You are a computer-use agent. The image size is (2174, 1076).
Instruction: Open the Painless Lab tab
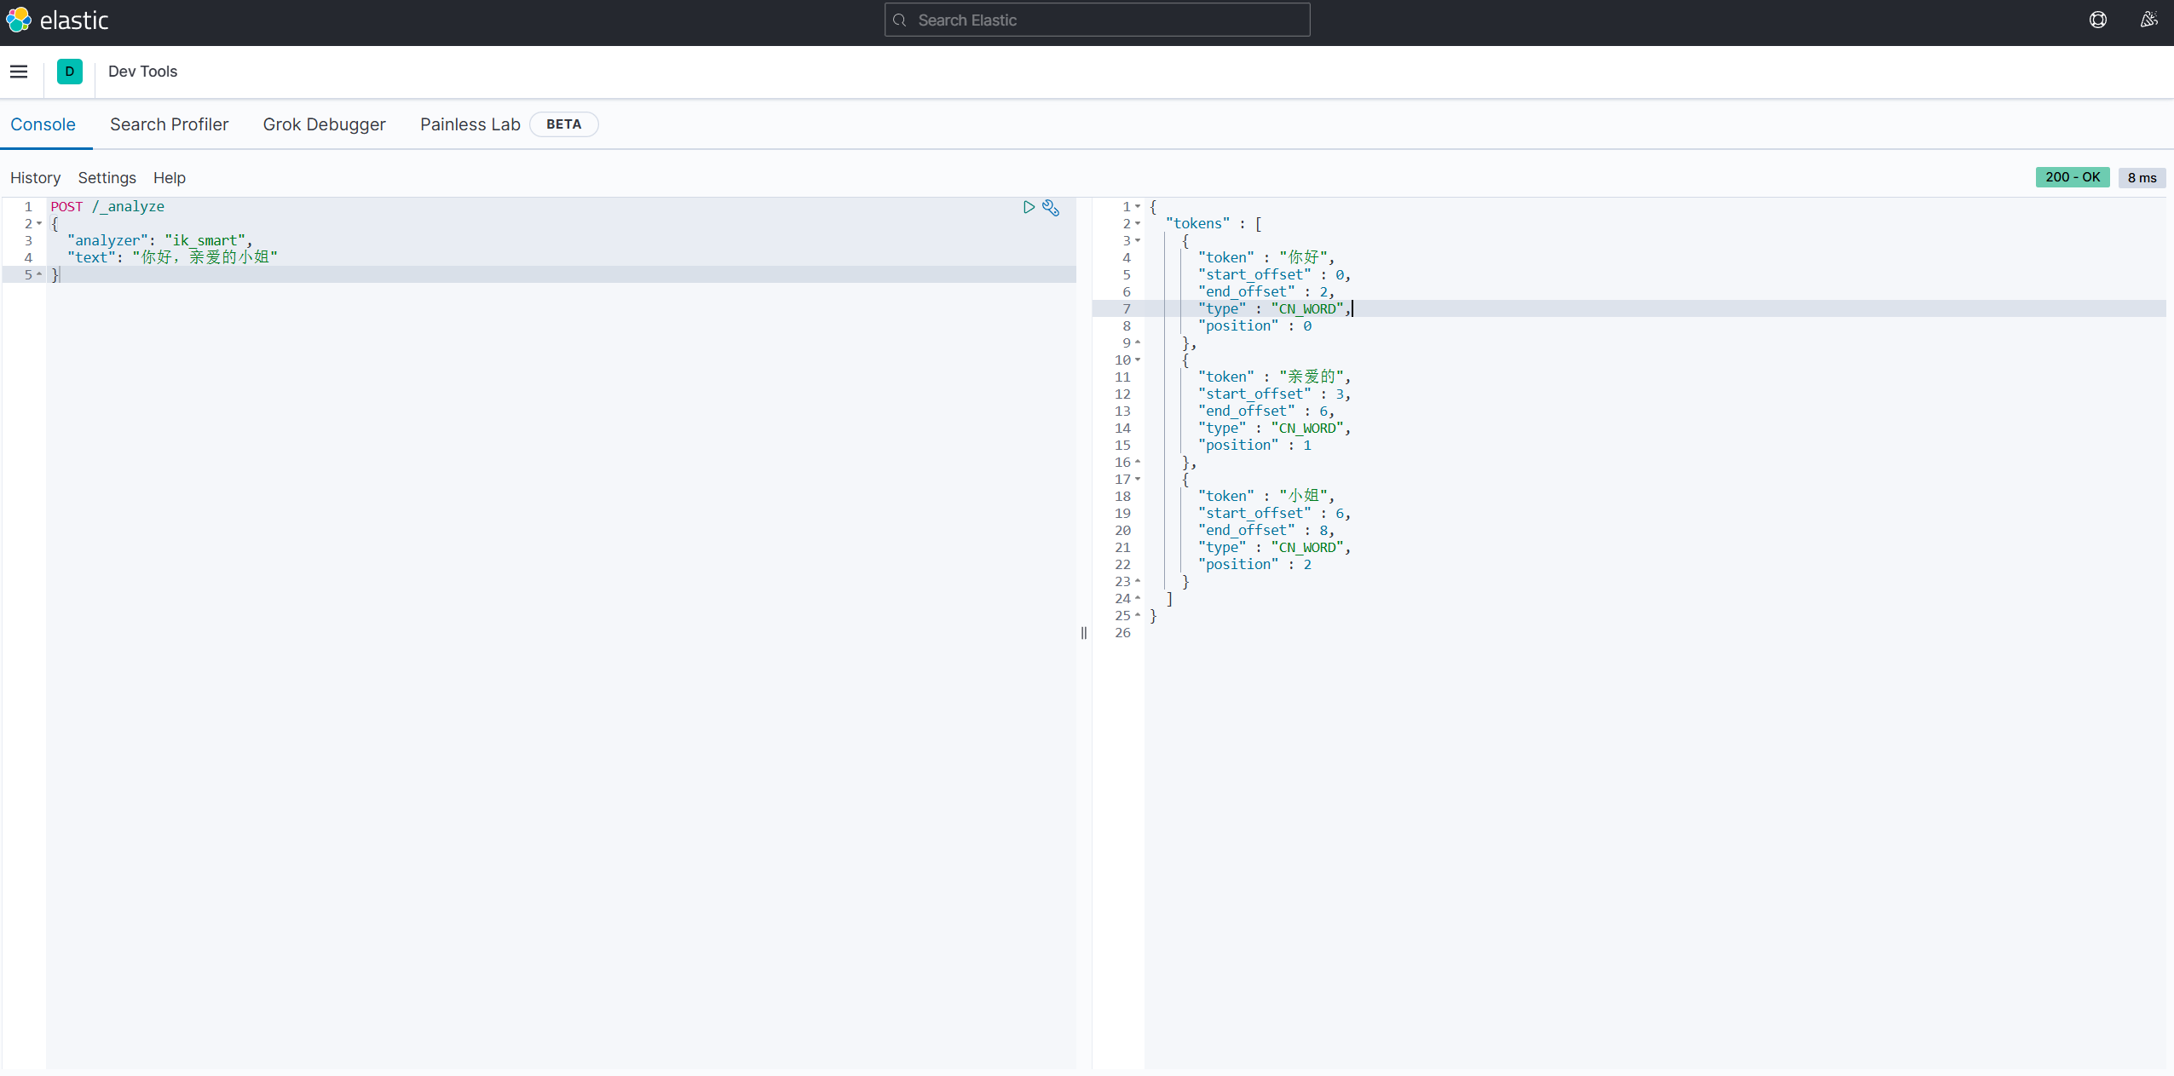470,124
